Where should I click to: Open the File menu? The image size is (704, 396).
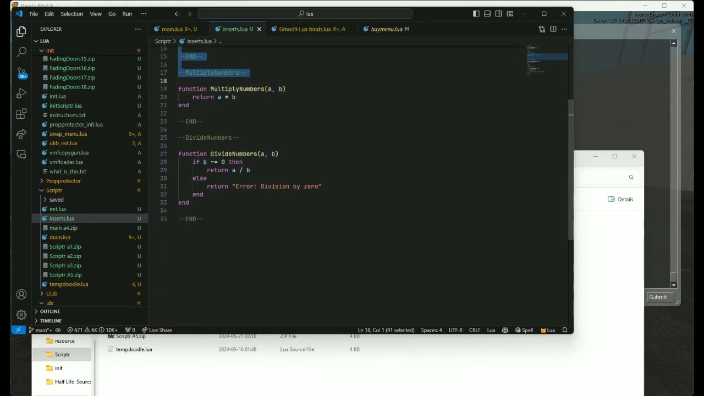click(x=34, y=14)
